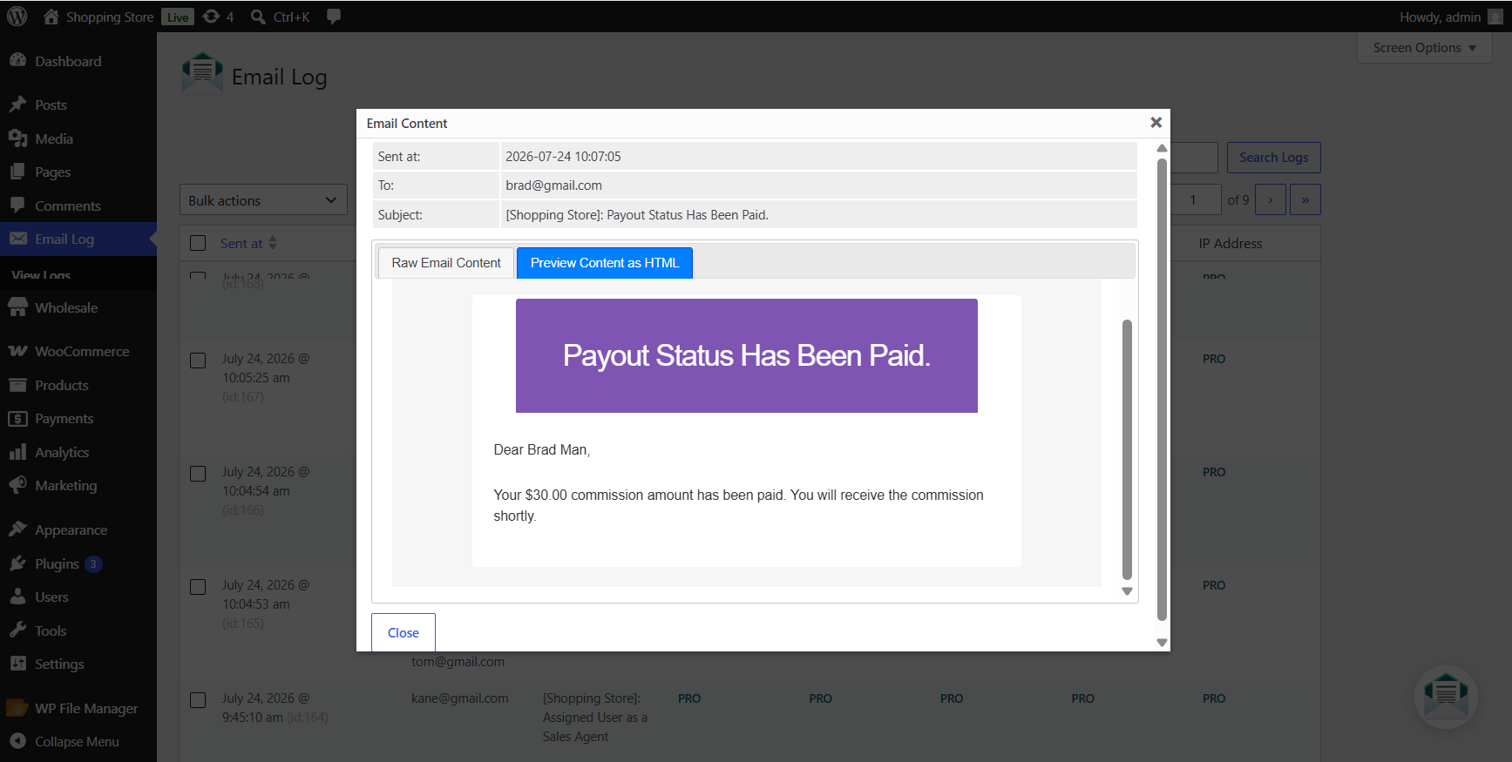The width and height of the screenshot is (1512, 762).
Task: Open the admin user avatar
Action: (1495, 17)
